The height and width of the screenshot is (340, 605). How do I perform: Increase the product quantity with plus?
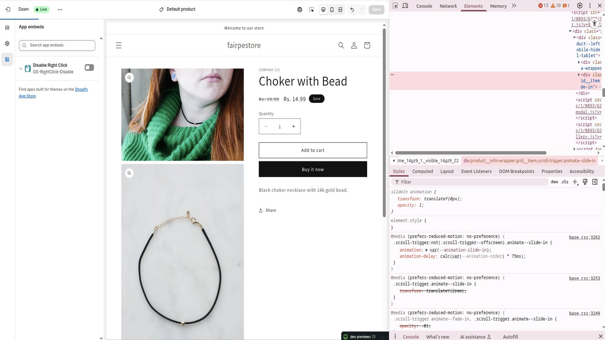tap(293, 127)
